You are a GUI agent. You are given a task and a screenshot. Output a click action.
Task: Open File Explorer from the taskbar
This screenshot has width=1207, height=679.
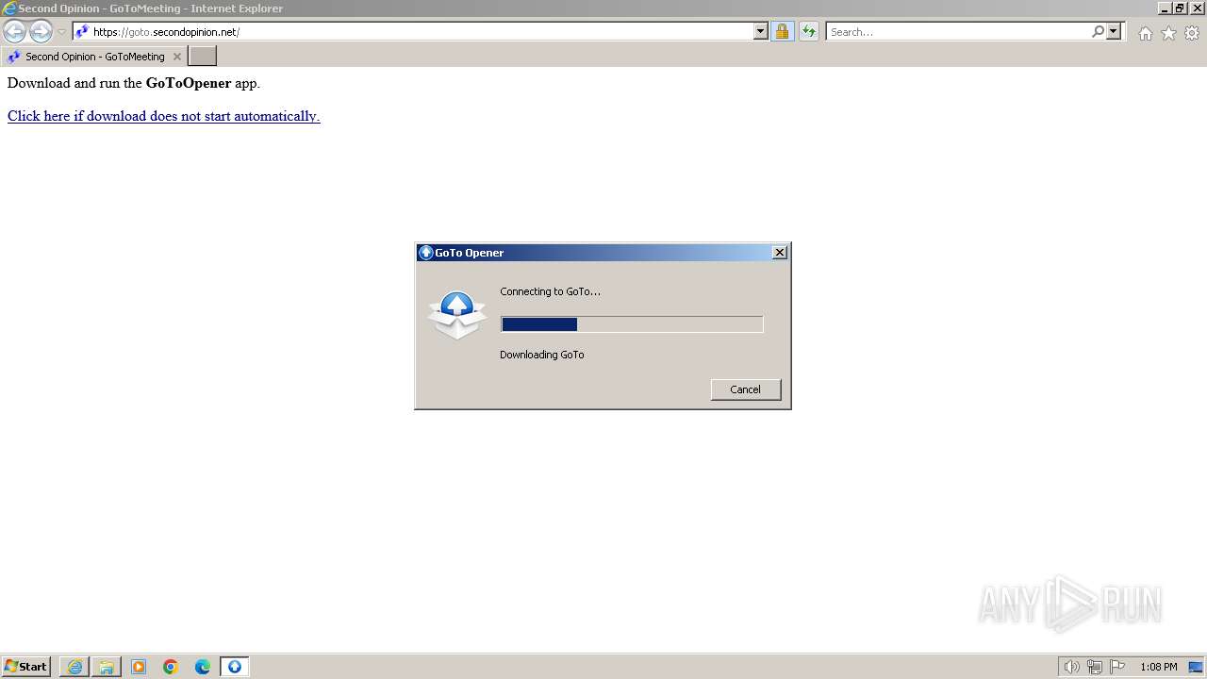(107, 667)
